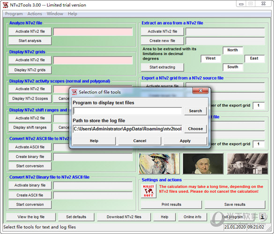Screen dimensions: 274x234
Task: Click the Create binary file path field
Action: click(93, 157)
